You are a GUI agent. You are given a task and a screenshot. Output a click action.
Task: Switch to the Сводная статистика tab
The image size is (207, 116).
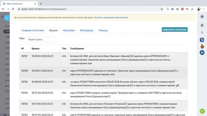coord(33,30)
